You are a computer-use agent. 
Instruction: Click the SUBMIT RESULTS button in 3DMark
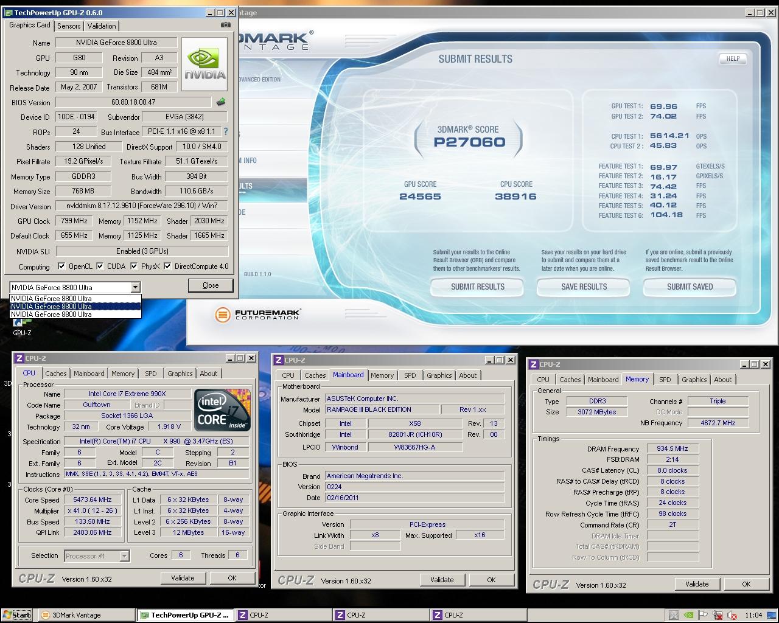478,287
